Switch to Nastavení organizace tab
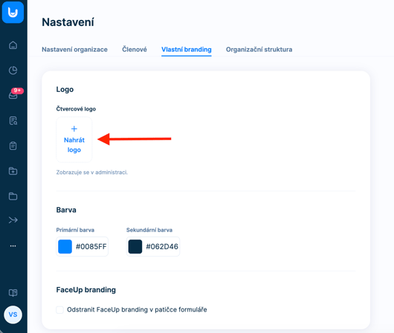394x333 pixels. tap(74, 50)
